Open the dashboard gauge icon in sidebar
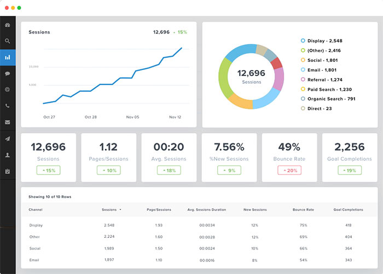The image size is (383, 274). pos(8,25)
